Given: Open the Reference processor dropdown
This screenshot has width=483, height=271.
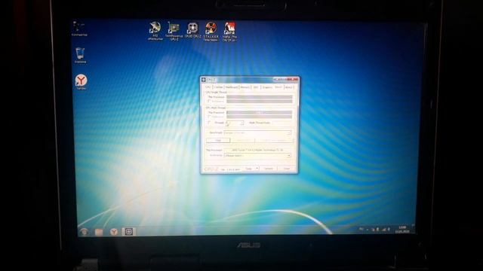Looking at the screenshot, I should [x=257, y=156].
